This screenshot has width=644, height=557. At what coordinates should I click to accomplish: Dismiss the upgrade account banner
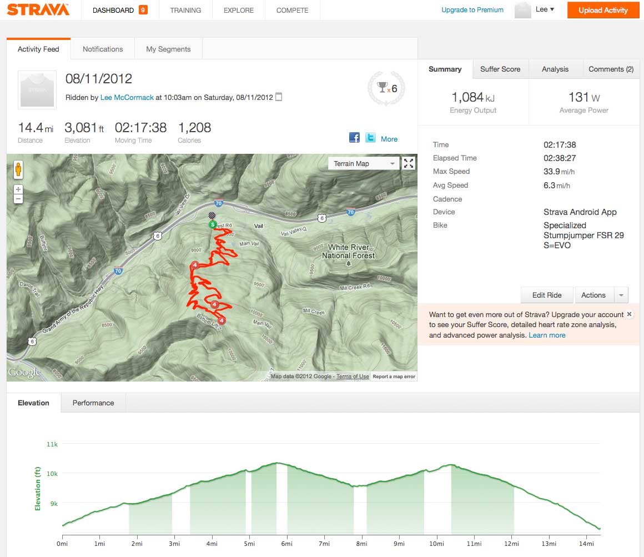(x=629, y=314)
